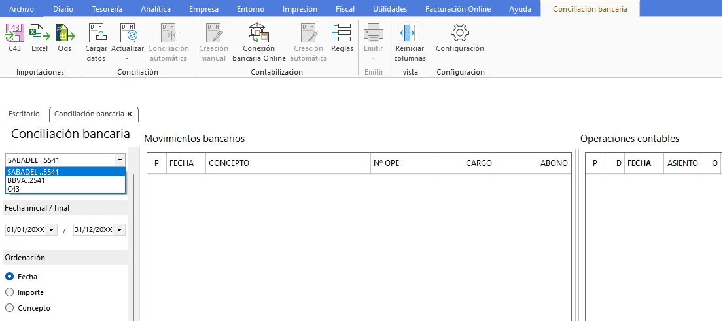Import movements from Excel
This screenshot has height=321, width=723.
click(40, 37)
